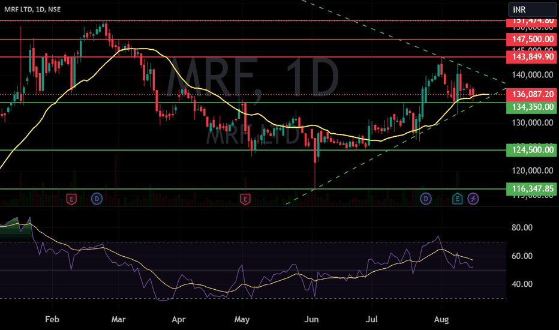Select the 147,500.00 red price label
The width and height of the screenshot is (559, 330).
click(x=531, y=39)
